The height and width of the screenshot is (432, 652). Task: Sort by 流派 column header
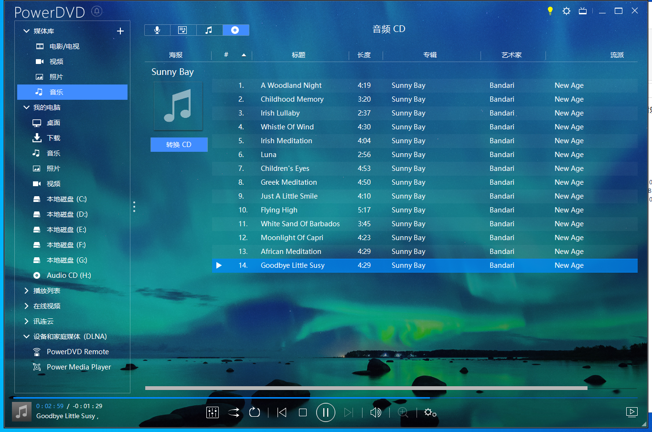tap(617, 55)
